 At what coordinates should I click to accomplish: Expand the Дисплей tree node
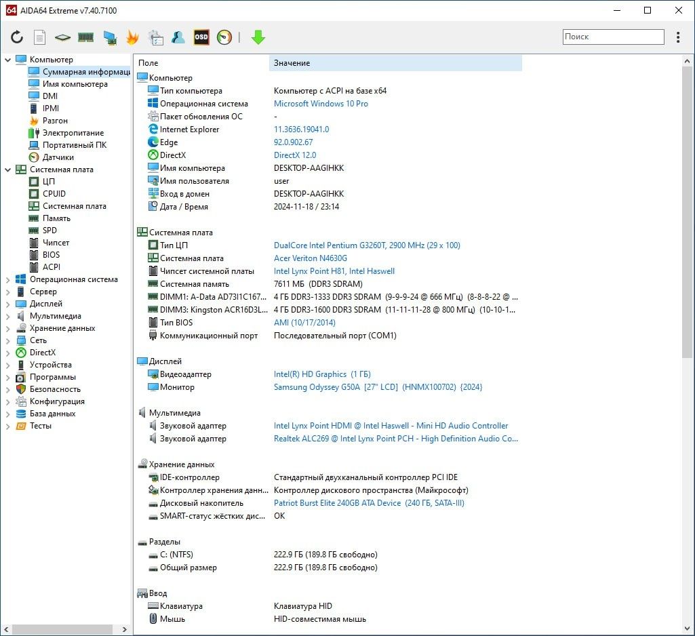7,304
